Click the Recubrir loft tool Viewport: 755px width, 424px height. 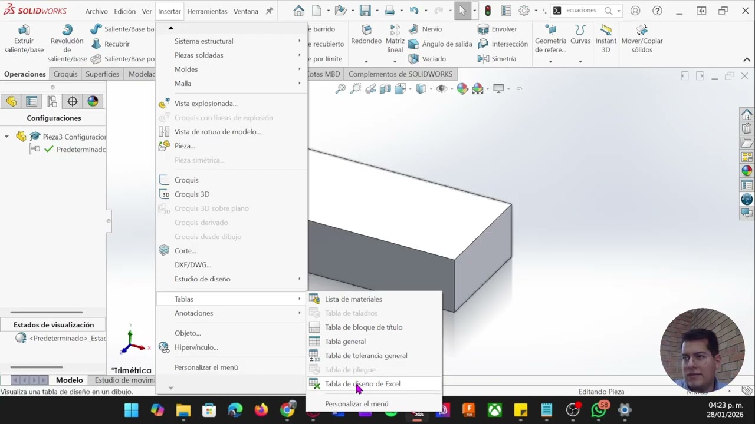click(x=110, y=44)
